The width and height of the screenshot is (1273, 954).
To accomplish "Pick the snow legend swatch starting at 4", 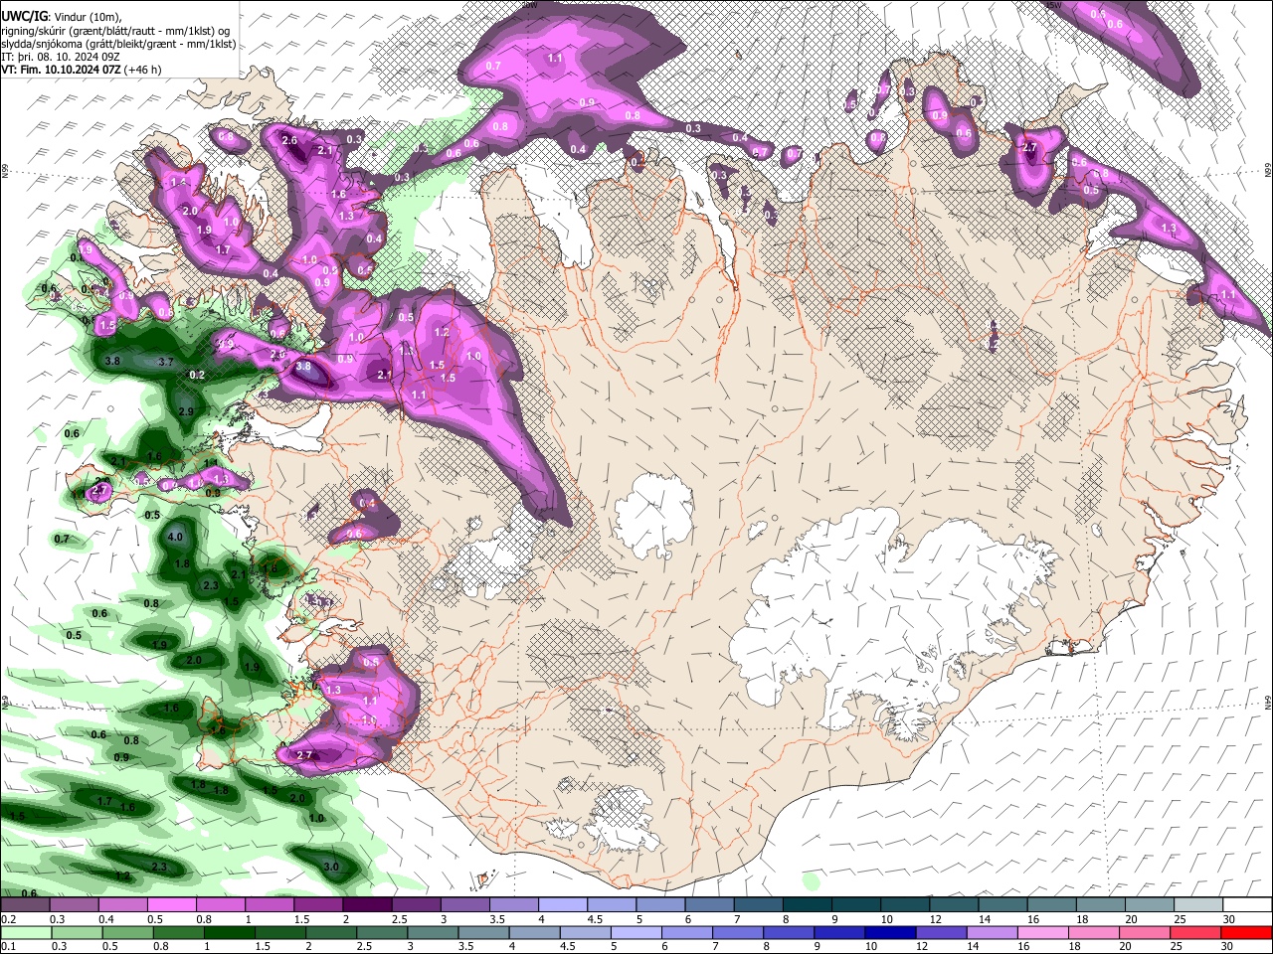I will [561, 905].
